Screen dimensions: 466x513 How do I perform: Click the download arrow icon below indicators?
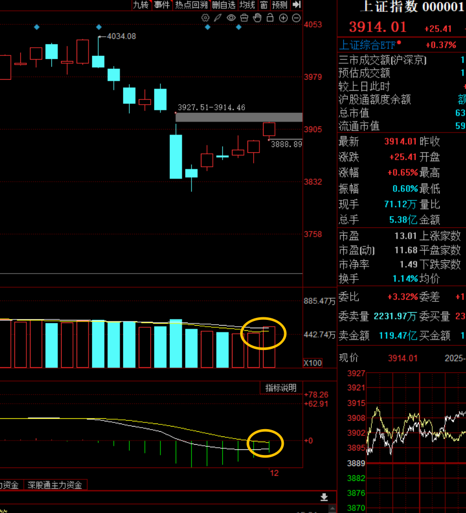point(324,497)
